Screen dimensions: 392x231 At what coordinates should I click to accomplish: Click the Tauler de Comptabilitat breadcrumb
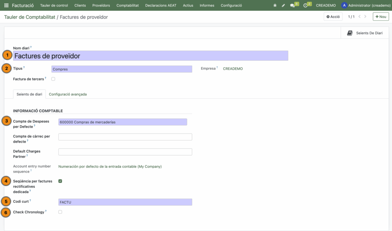click(29, 17)
